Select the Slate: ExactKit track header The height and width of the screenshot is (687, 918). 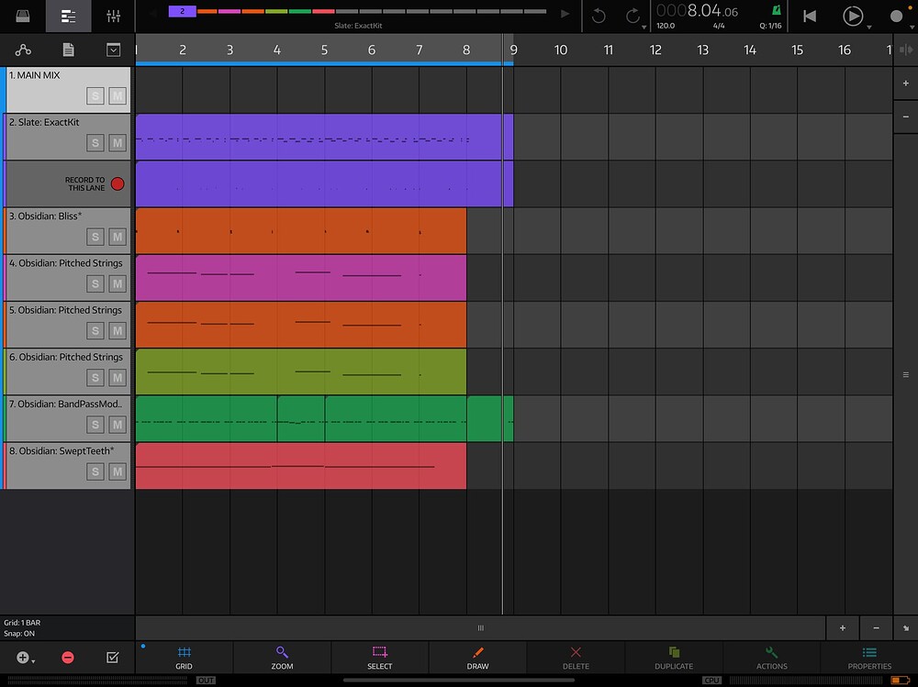coord(67,137)
